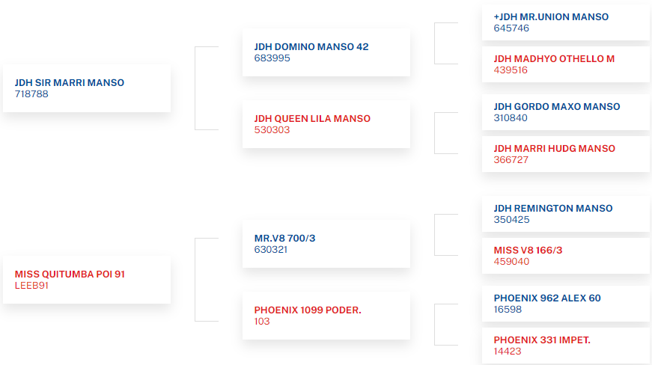
Task: Click the LEEB91 registration code
Action: 31,286
